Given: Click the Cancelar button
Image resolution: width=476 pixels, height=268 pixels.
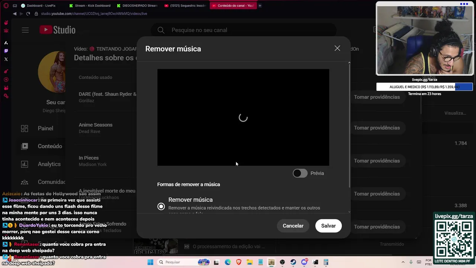Looking at the screenshot, I should point(293,226).
